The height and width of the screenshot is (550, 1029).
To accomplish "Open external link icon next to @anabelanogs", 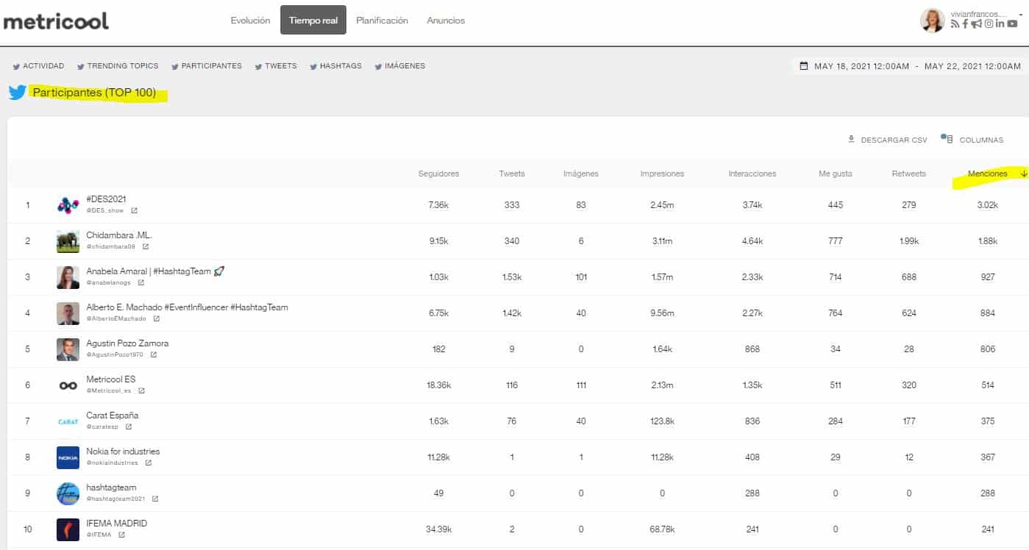I will tap(140, 282).
